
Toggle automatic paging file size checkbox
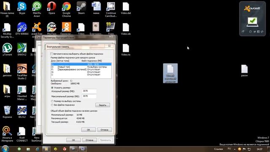pos(51,54)
